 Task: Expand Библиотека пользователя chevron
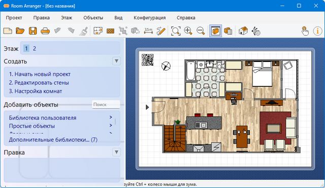click(x=111, y=117)
